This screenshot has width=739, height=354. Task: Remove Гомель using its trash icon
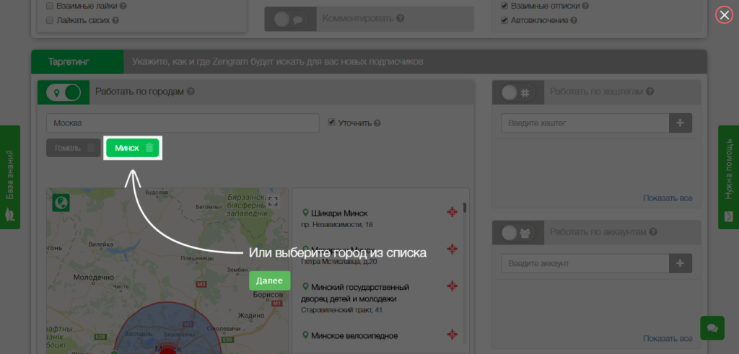pos(91,148)
